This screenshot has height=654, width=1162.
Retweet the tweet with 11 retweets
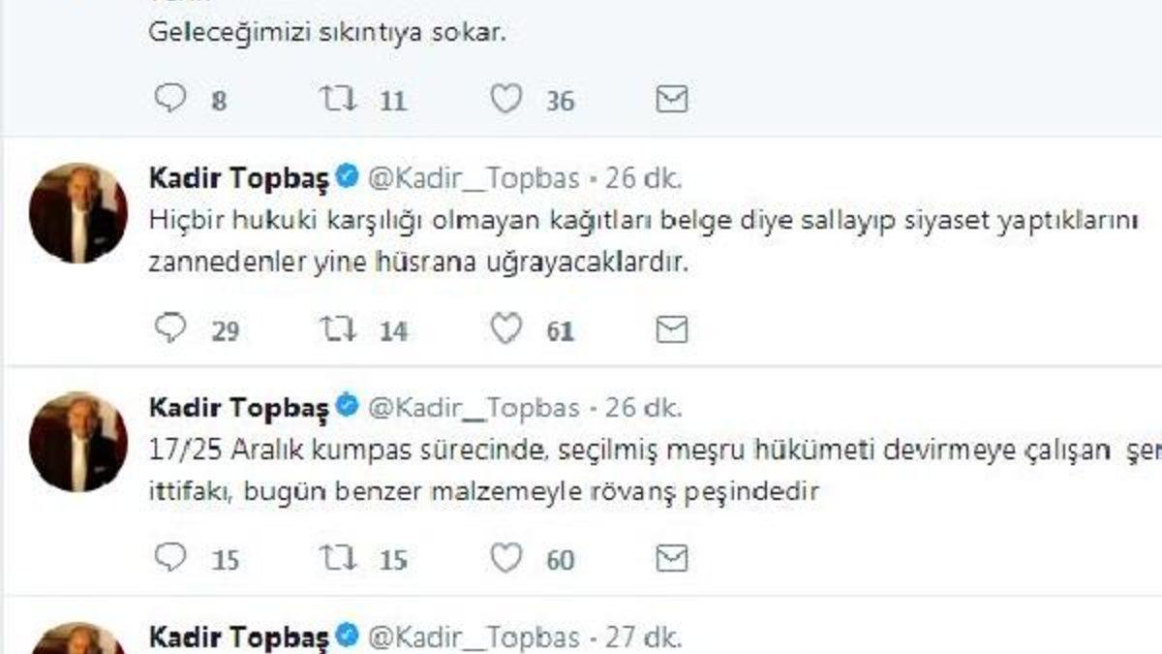click(338, 99)
